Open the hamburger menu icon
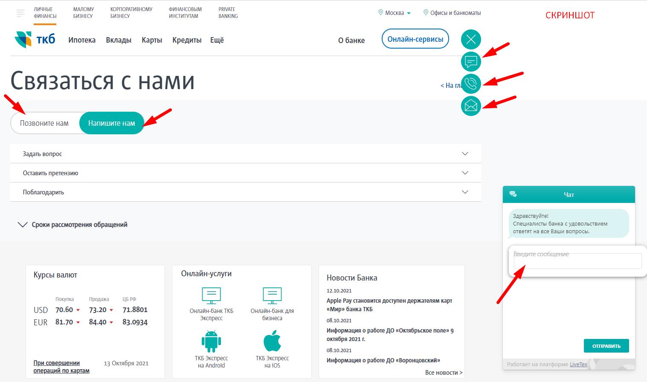The height and width of the screenshot is (382, 647). pos(20,13)
